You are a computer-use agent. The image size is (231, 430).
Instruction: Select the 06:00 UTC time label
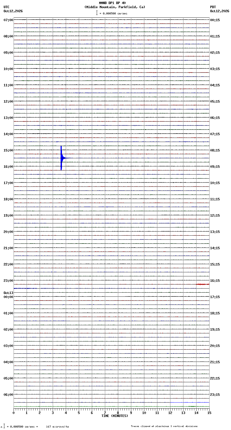8,395
